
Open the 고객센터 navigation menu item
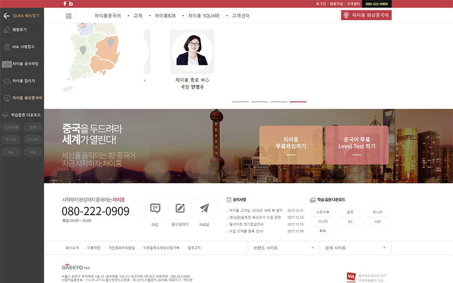(241, 16)
